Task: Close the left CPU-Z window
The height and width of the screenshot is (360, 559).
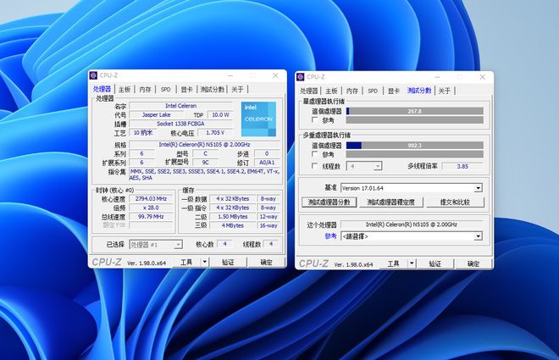Action: [275, 75]
